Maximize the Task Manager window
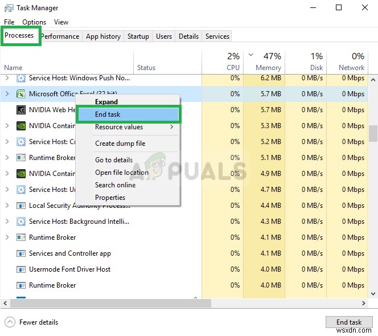The image size is (378, 336). click(339, 8)
